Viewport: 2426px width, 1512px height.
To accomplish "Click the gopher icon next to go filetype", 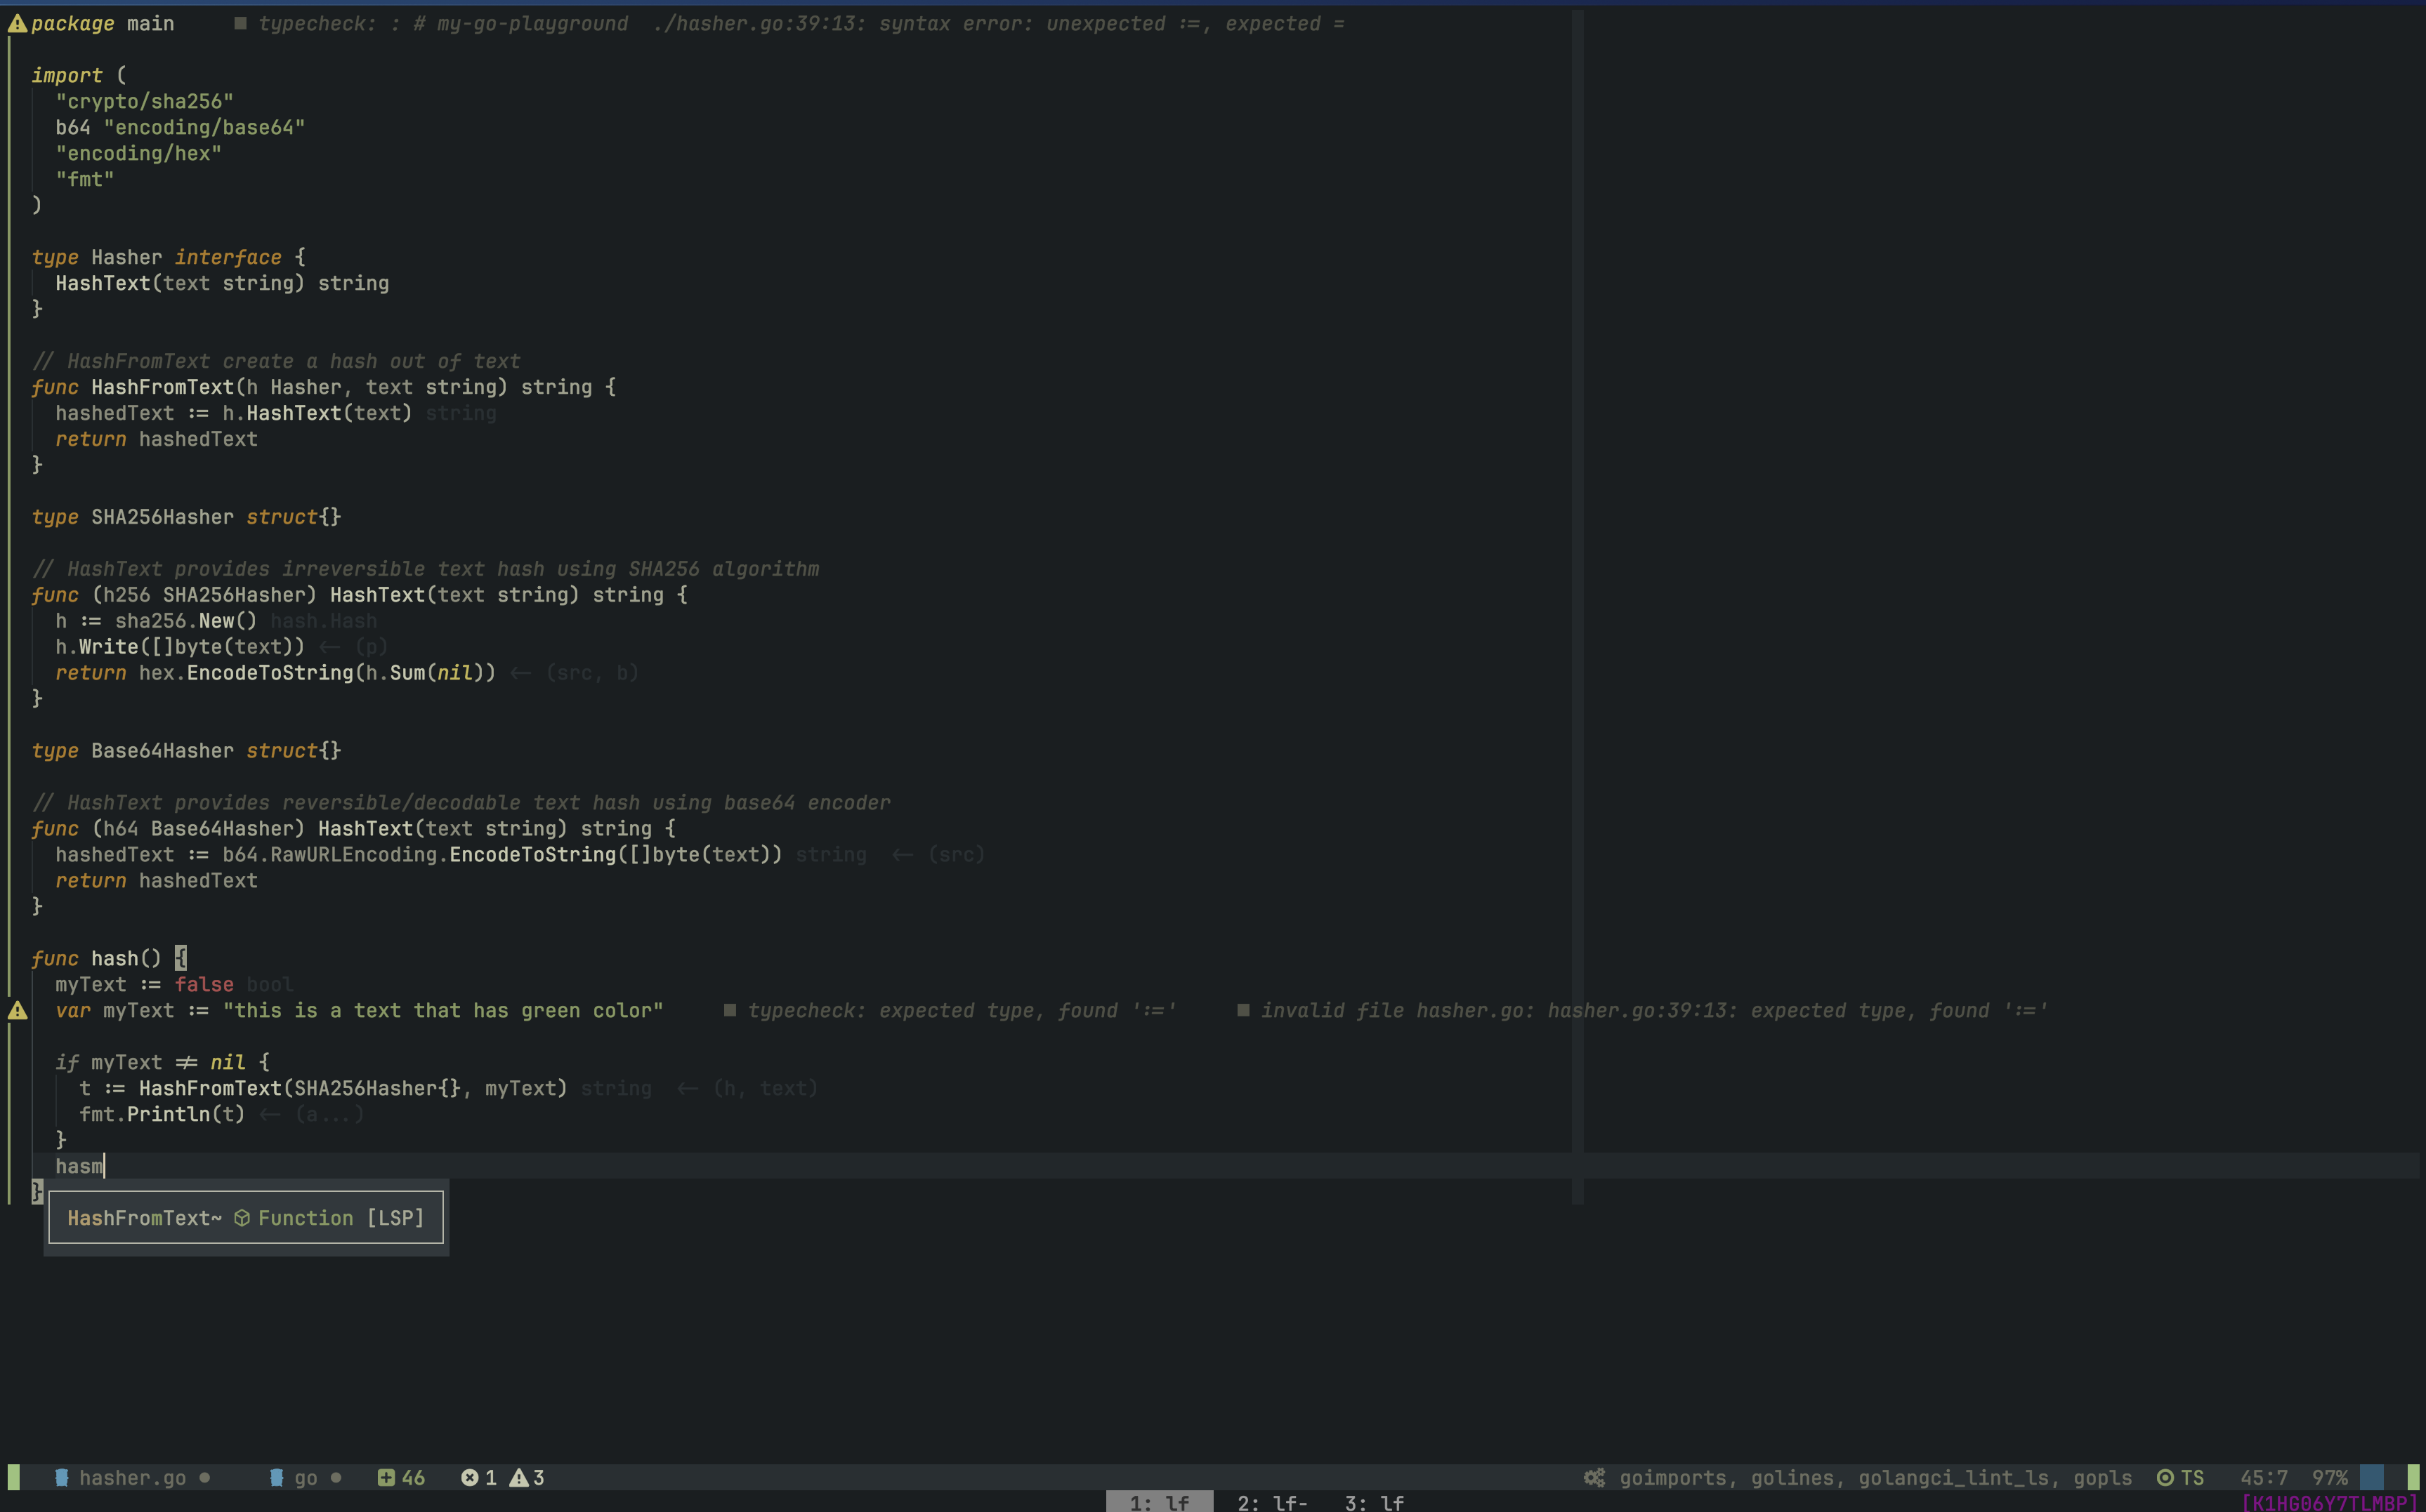I will 277,1477.
